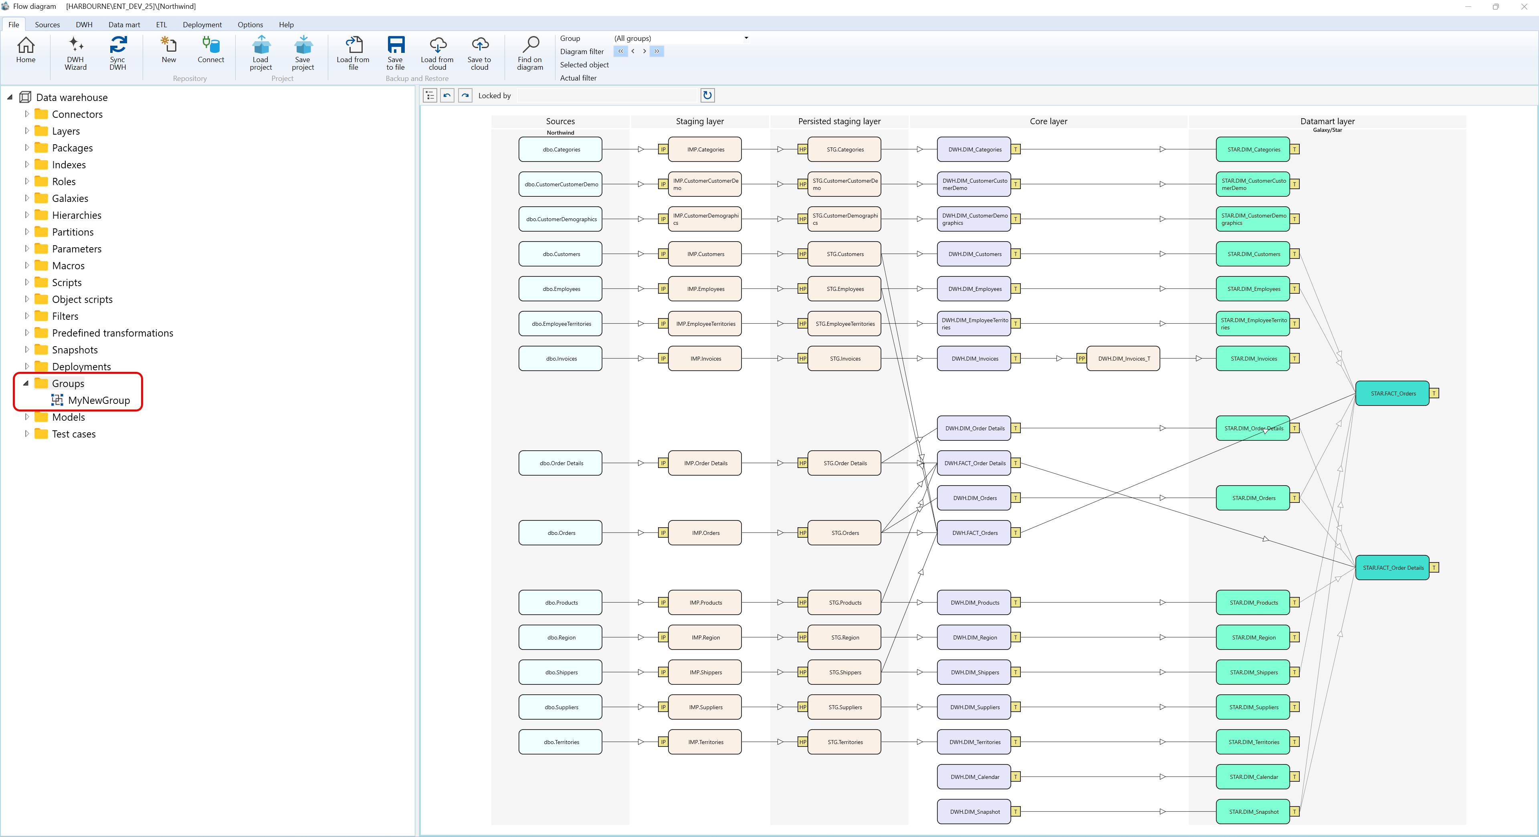The width and height of the screenshot is (1539, 837).
Task: Click the T marker of DWH.DIM_Employees
Action: click(1016, 289)
